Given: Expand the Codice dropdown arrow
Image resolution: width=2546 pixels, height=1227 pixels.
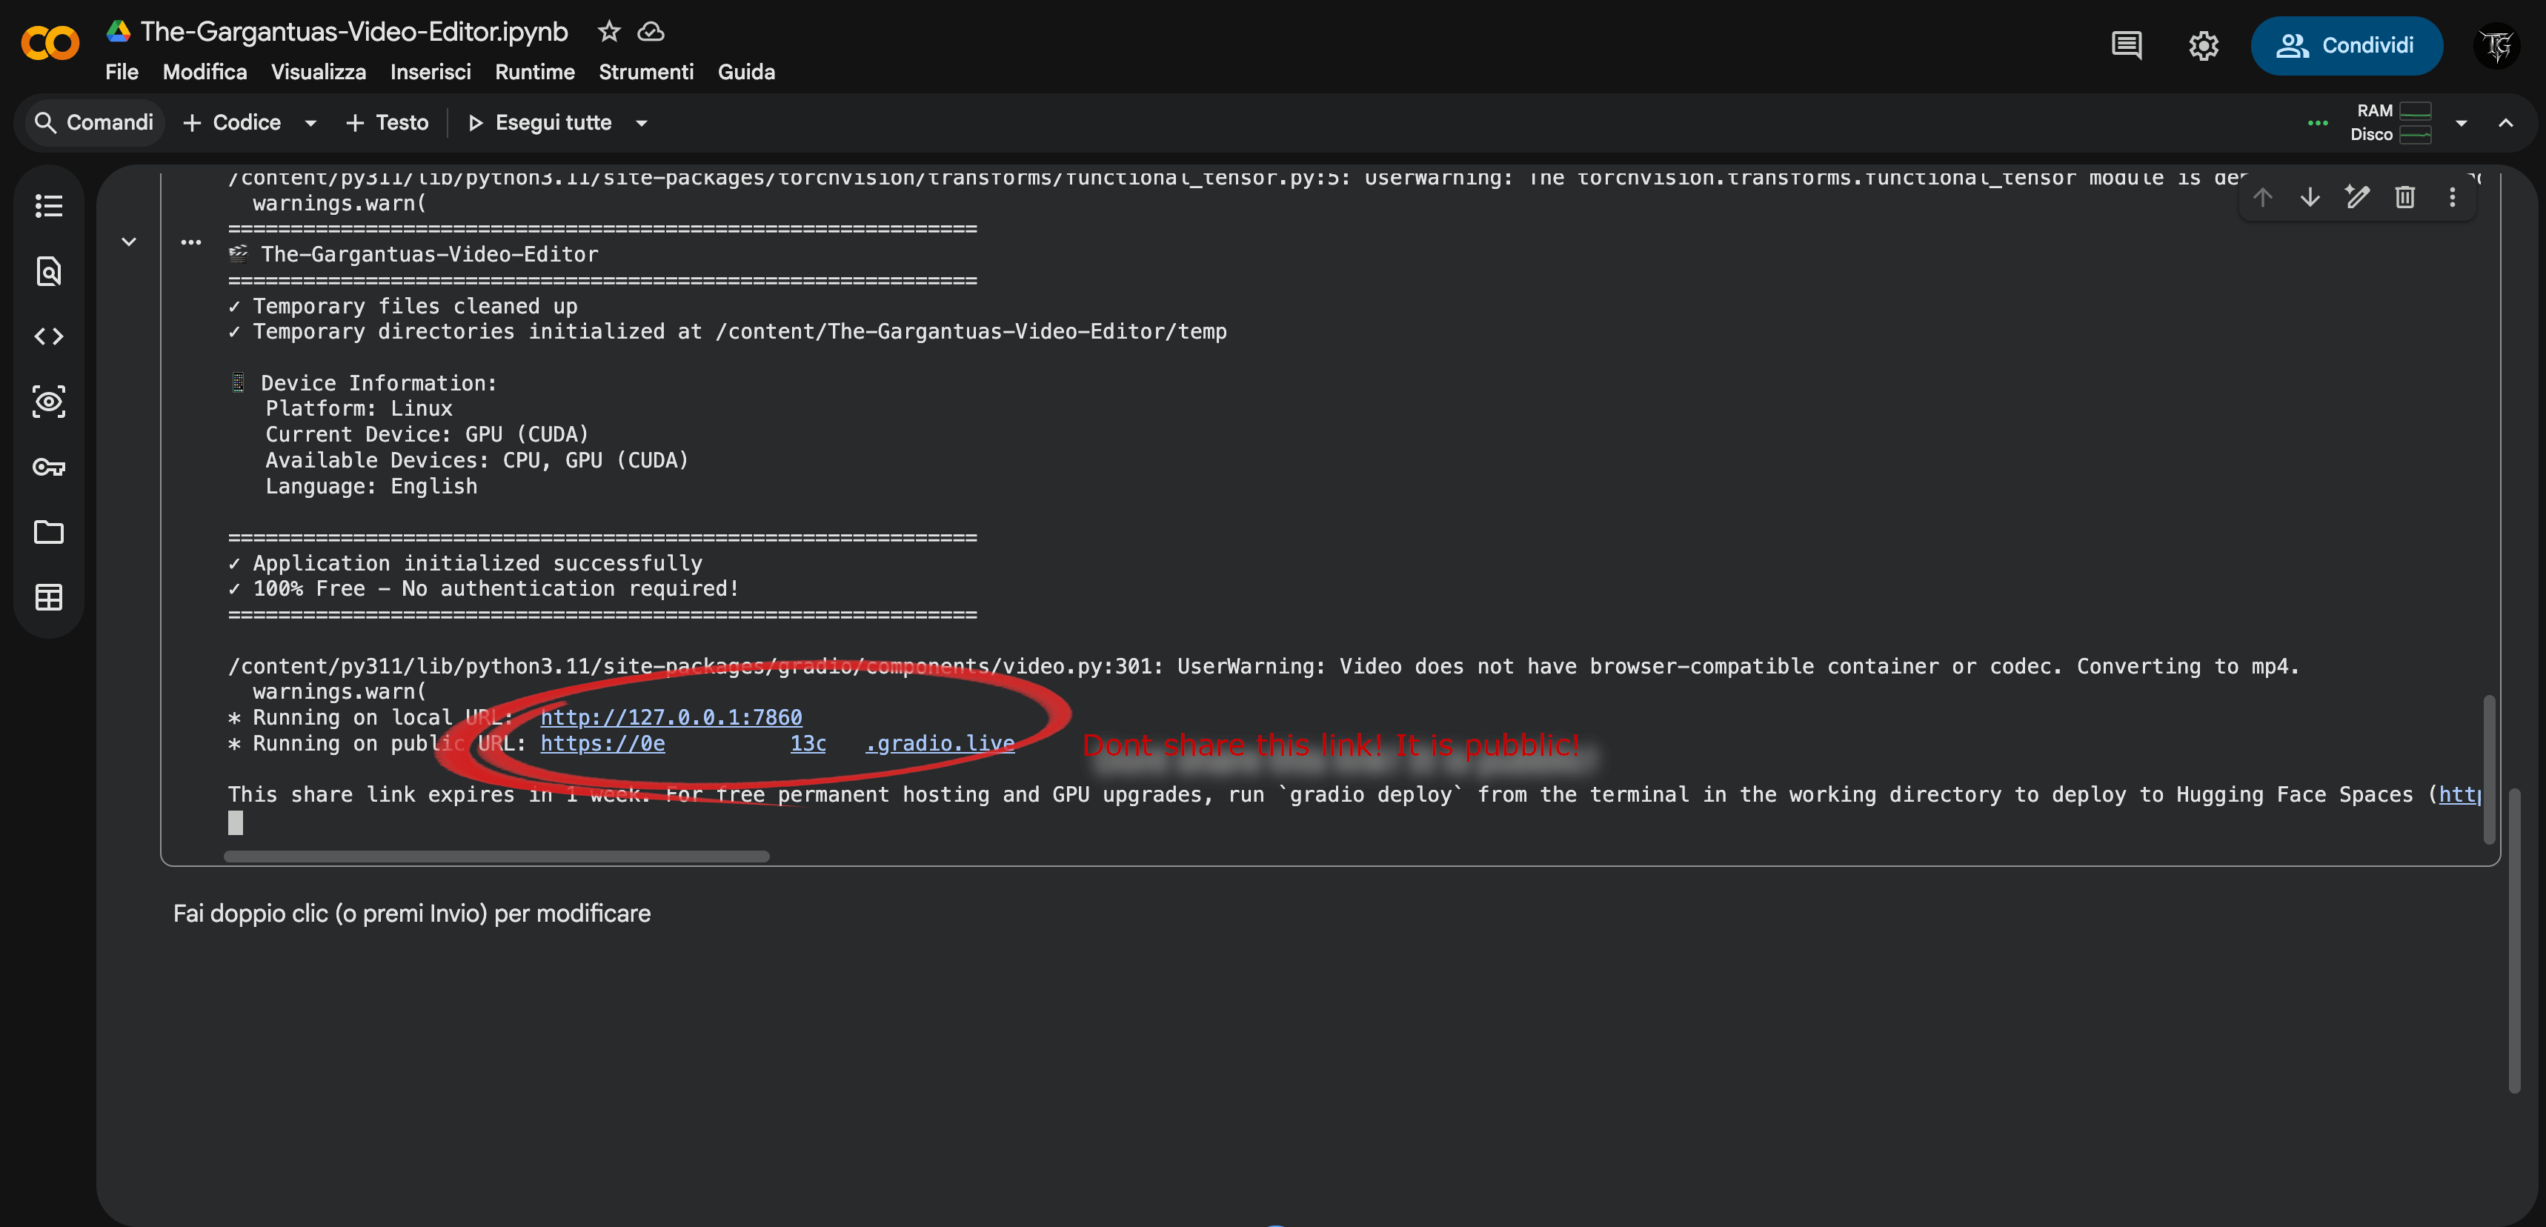Looking at the screenshot, I should coord(310,122).
